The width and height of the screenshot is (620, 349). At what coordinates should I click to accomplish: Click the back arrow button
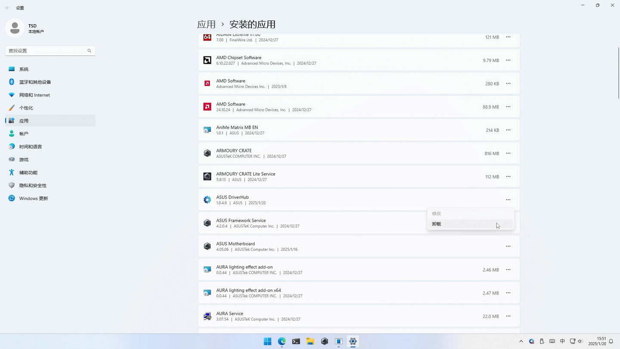(7, 7)
